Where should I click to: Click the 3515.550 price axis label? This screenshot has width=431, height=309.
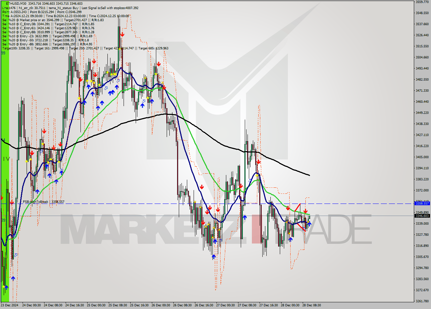[422, 46]
